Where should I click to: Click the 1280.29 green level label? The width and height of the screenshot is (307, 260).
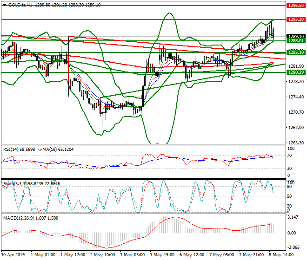pos(296,72)
